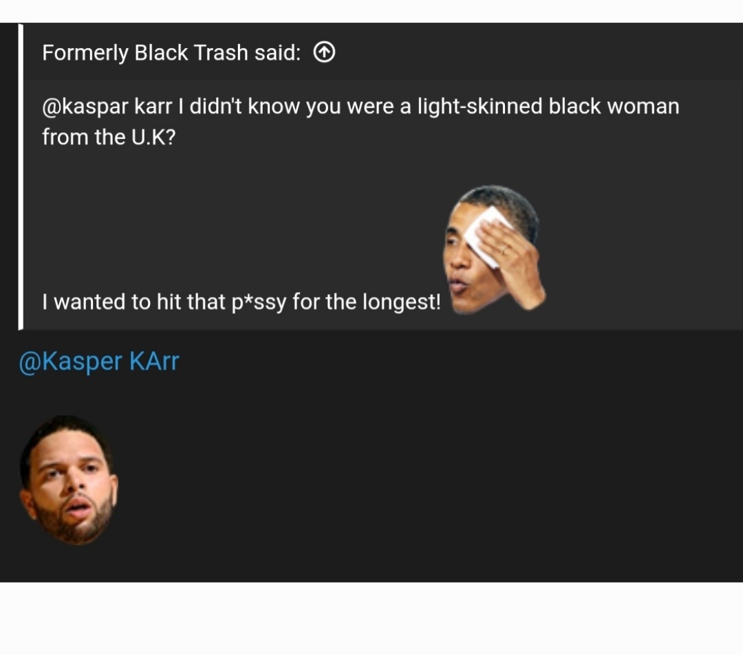The width and height of the screenshot is (743, 655).
Task: Click the bearded face emoji in the reply
Action: pyautogui.click(x=68, y=480)
